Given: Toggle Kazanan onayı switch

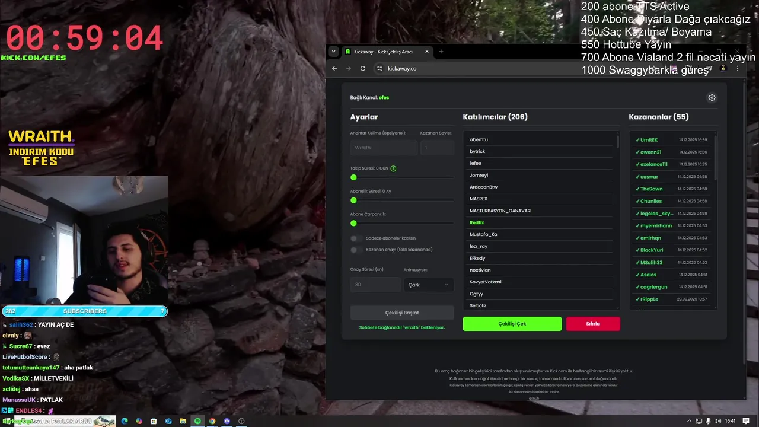Looking at the screenshot, I should click(x=356, y=250).
